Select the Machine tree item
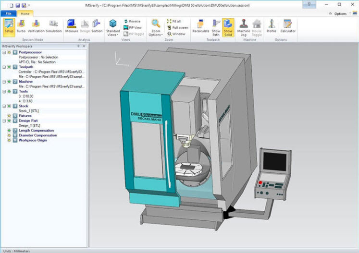The width and height of the screenshot is (359, 253). 25,82
